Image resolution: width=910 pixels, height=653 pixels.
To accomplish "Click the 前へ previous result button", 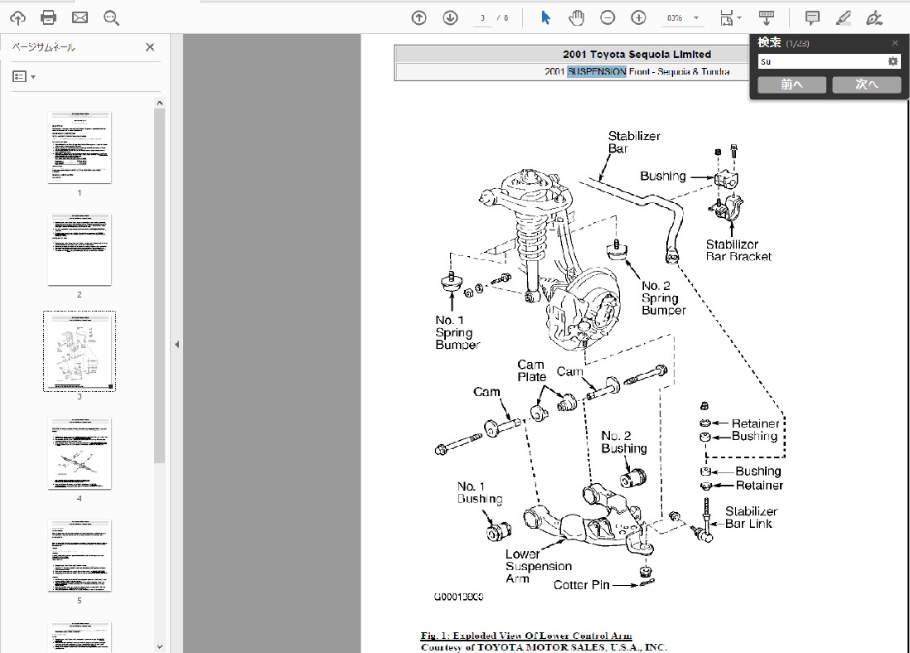I will (791, 85).
